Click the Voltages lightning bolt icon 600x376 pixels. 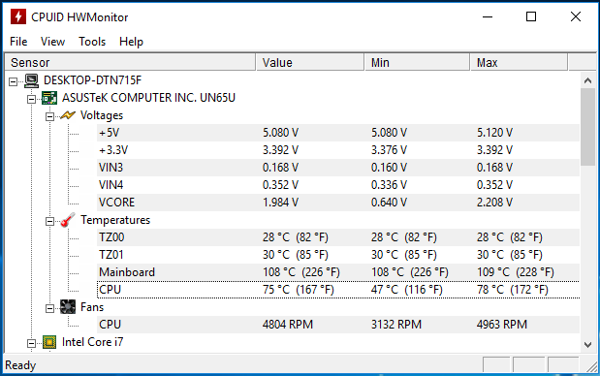(68, 115)
